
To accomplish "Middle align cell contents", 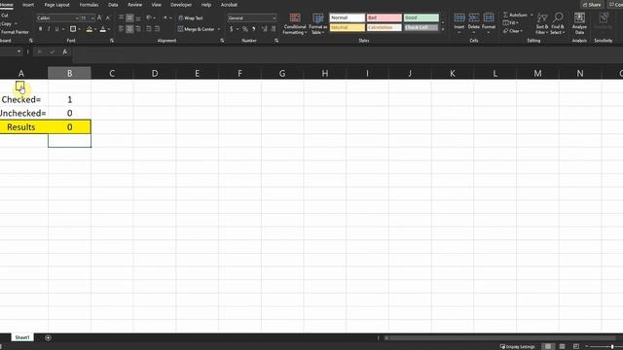I will tap(129, 17).
